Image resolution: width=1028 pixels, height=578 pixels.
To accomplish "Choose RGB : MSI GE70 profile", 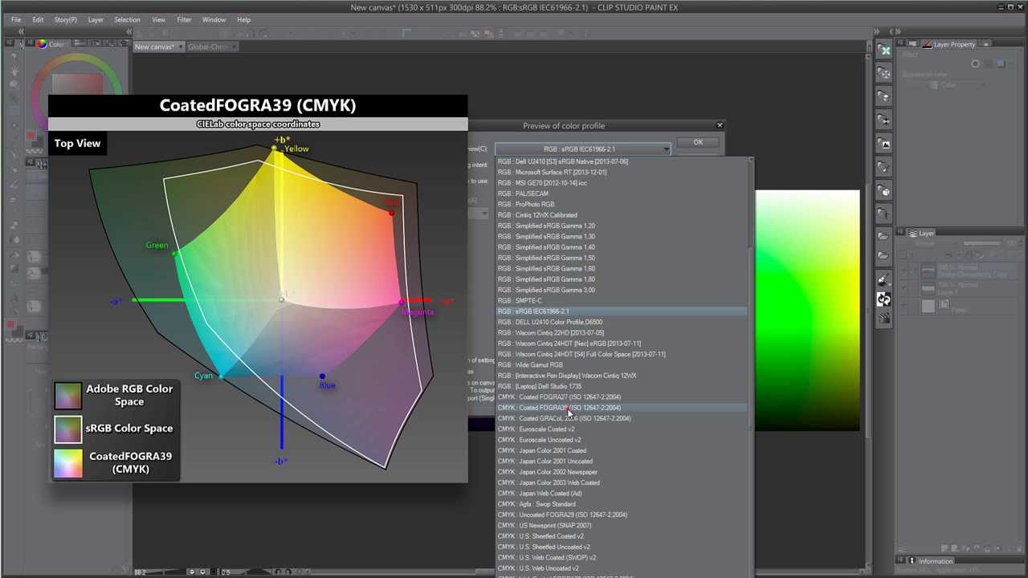I will point(622,183).
